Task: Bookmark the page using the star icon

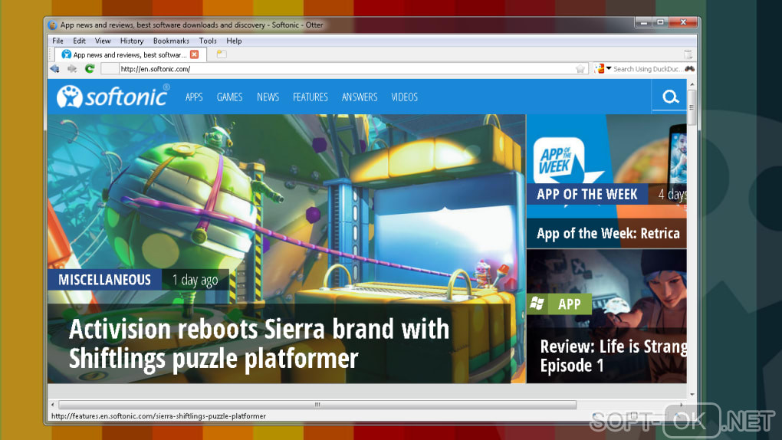Action: coord(580,69)
